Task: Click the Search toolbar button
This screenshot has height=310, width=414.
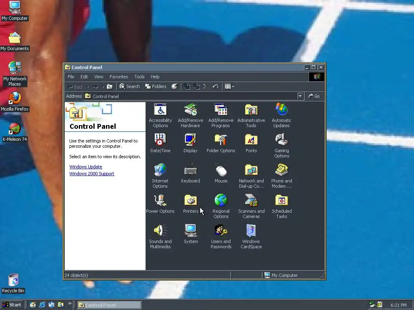Action: tap(129, 86)
